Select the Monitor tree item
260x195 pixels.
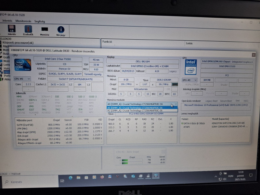(x=6, y=61)
